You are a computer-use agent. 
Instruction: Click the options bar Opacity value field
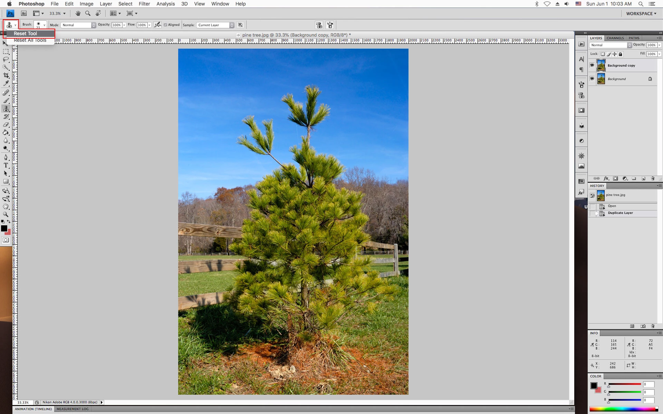117,25
